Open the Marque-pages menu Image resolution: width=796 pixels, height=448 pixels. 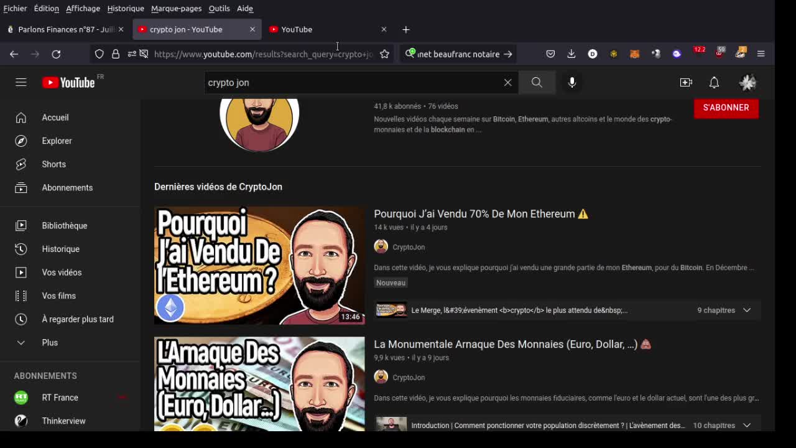176,9
